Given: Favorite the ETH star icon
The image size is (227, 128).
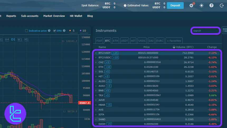Looking at the screenshot, I should (x=96, y=67).
